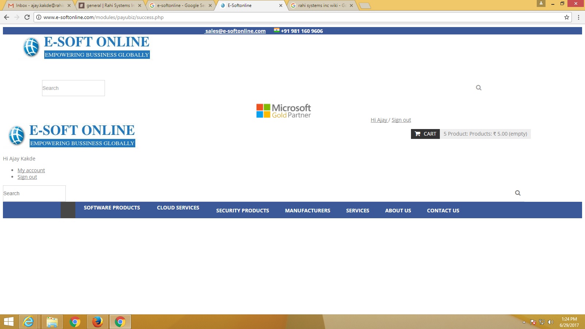Open the Security Products menu

(x=242, y=211)
